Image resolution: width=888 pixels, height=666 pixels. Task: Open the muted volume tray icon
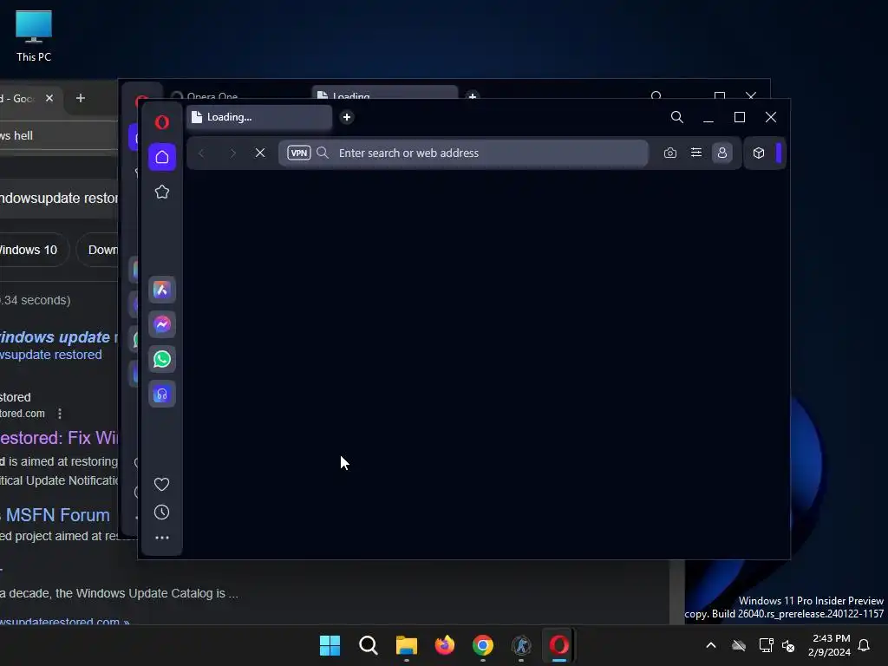788,645
